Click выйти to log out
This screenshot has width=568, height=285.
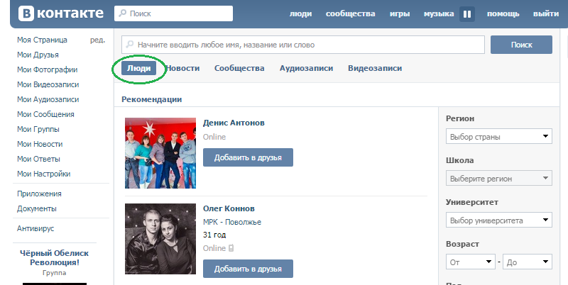click(545, 14)
